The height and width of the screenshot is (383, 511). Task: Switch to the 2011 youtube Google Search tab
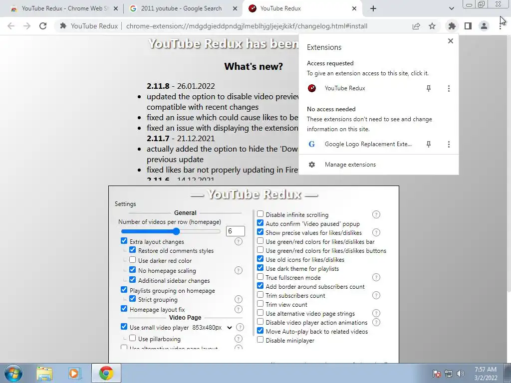[181, 8]
